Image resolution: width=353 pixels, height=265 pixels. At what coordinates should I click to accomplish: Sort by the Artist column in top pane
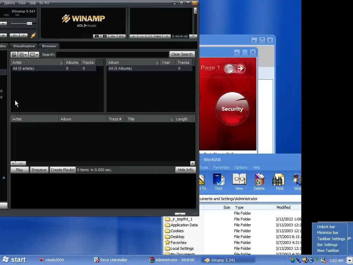(37, 62)
